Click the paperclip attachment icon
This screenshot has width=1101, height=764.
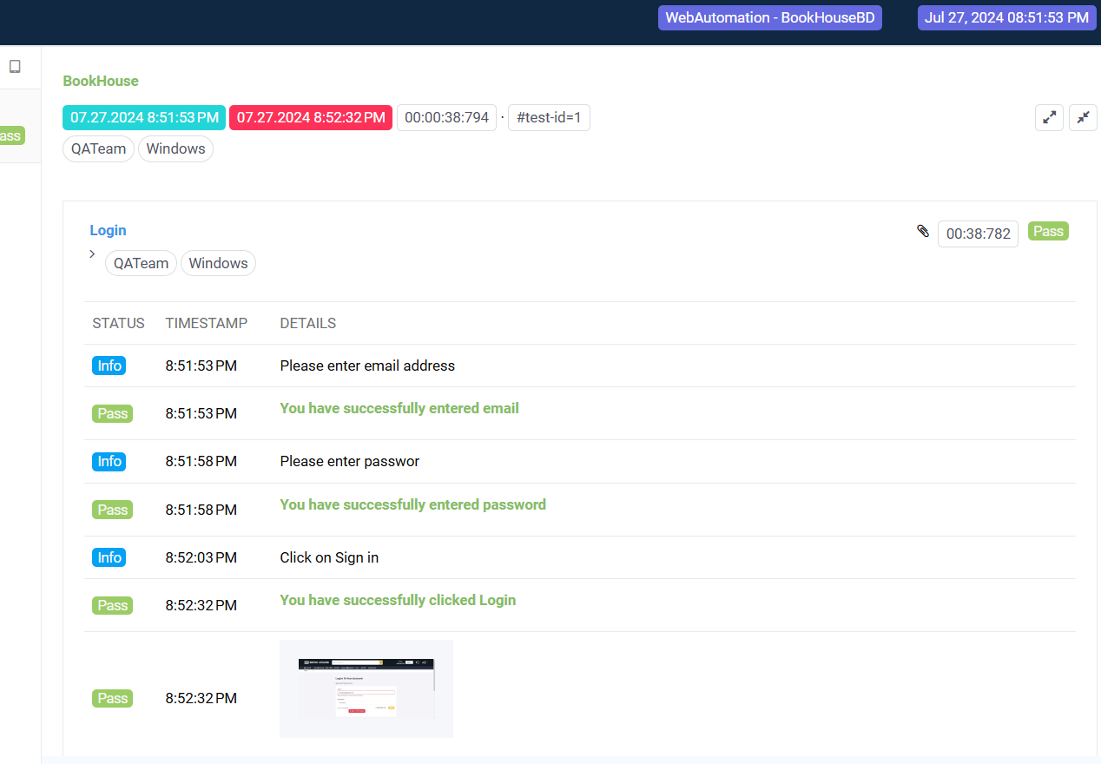923,231
